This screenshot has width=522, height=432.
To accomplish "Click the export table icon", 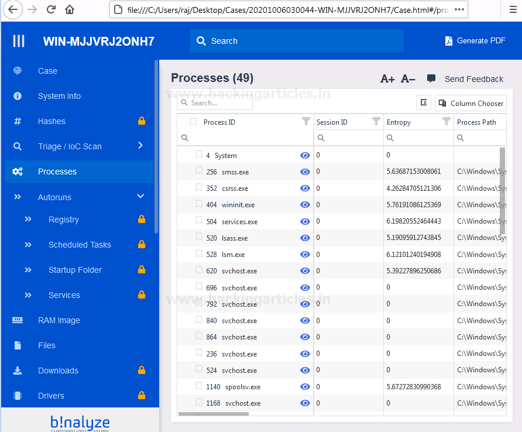I will [424, 102].
